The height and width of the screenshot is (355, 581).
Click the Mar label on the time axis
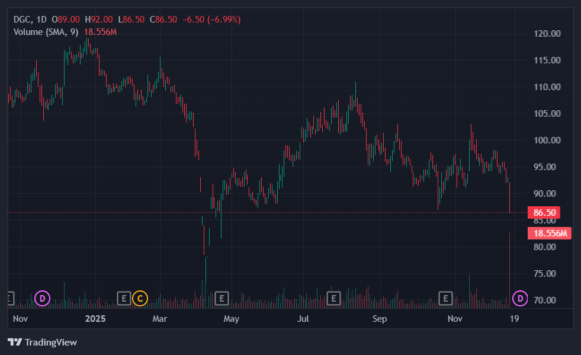point(160,319)
